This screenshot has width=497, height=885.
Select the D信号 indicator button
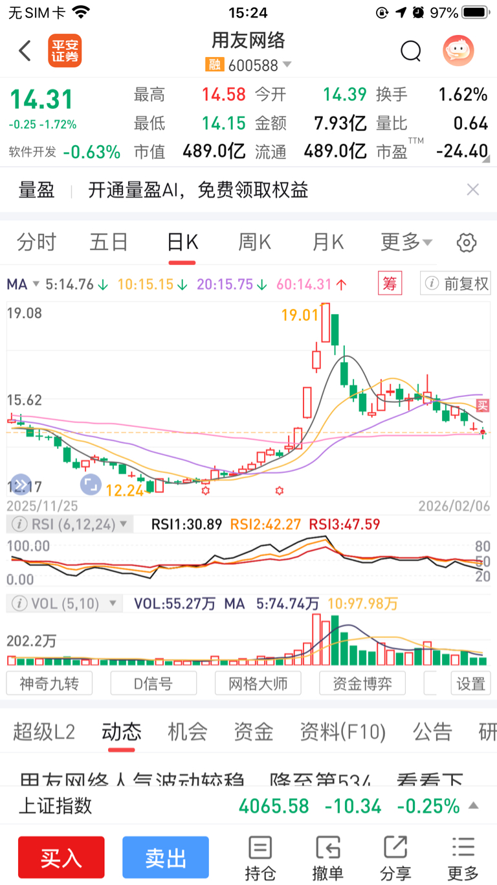click(x=153, y=684)
